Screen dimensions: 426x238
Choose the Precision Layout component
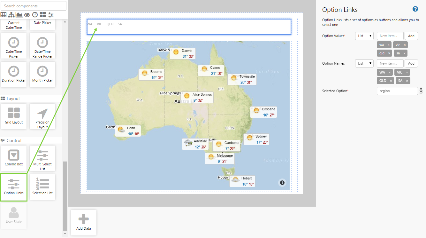pyautogui.click(x=42, y=116)
